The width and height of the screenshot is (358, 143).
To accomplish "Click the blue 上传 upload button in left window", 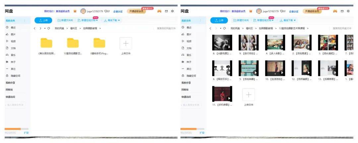I will 43,20.
